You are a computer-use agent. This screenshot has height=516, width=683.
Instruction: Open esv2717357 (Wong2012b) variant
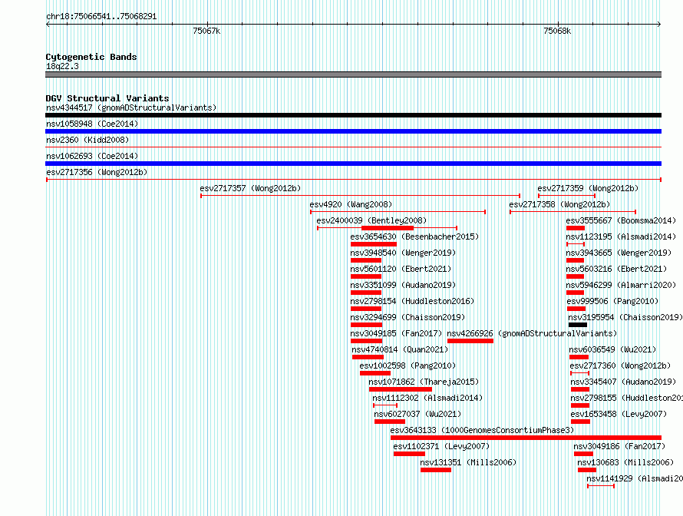tap(250, 188)
